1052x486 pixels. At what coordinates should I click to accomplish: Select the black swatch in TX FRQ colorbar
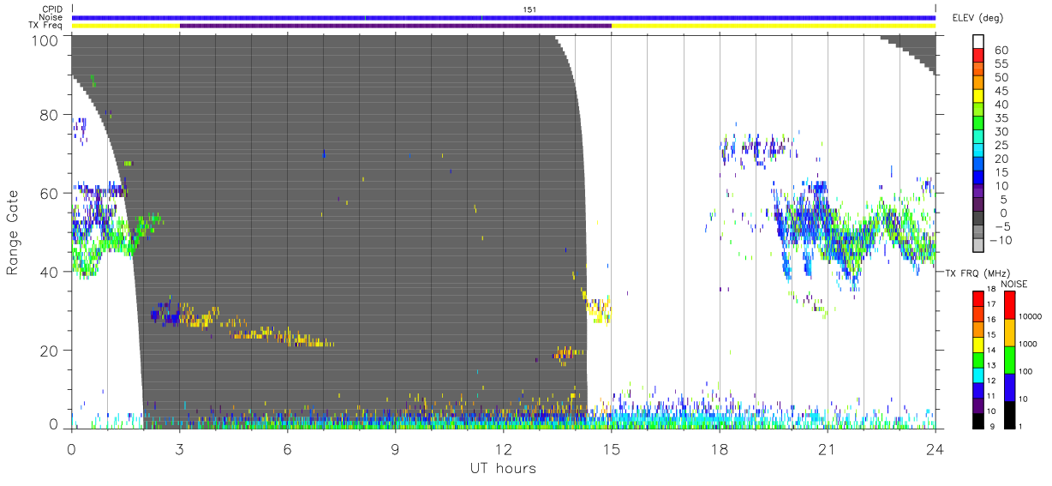pos(977,420)
